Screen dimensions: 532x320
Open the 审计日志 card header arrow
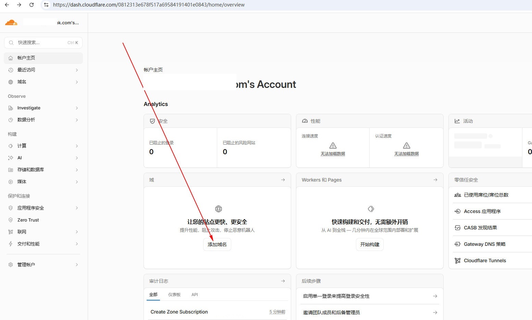click(x=283, y=281)
